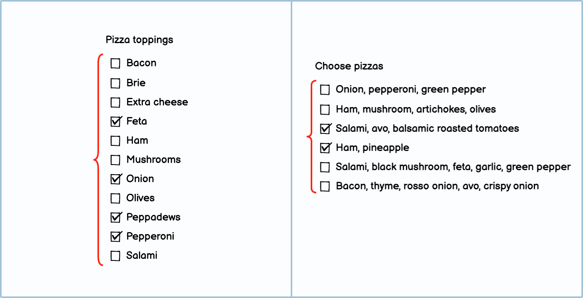Uncheck the Onion topping
The image size is (583, 298).
[115, 179]
